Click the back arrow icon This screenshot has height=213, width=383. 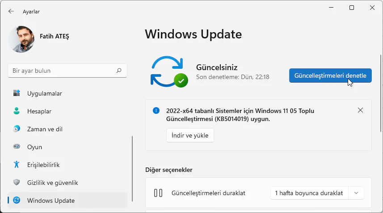tap(11, 11)
